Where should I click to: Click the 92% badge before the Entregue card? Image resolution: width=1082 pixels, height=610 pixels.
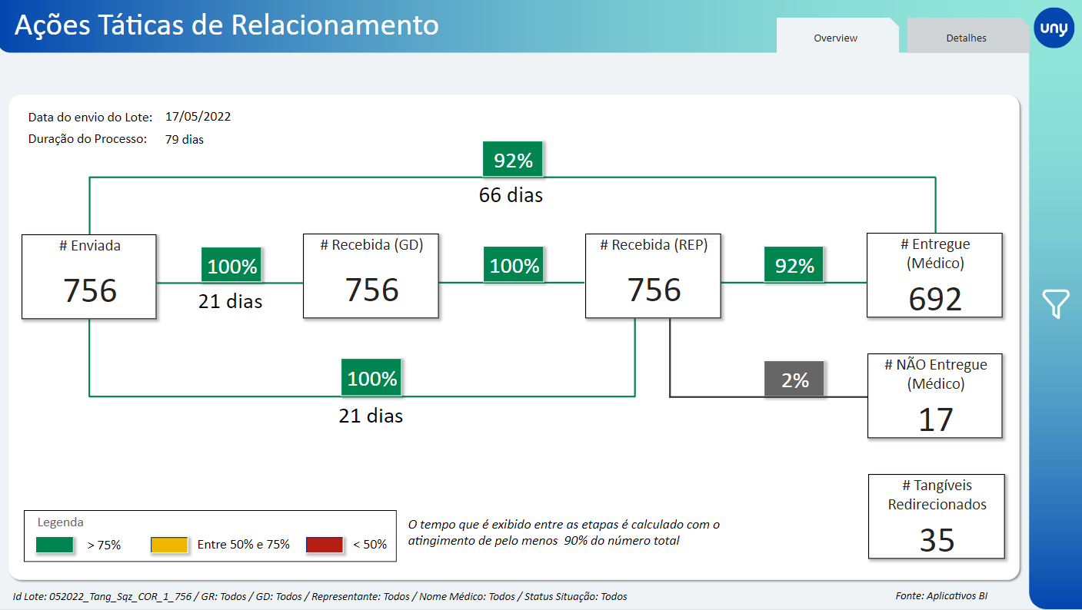pyautogui.click(x=794, y=266)
